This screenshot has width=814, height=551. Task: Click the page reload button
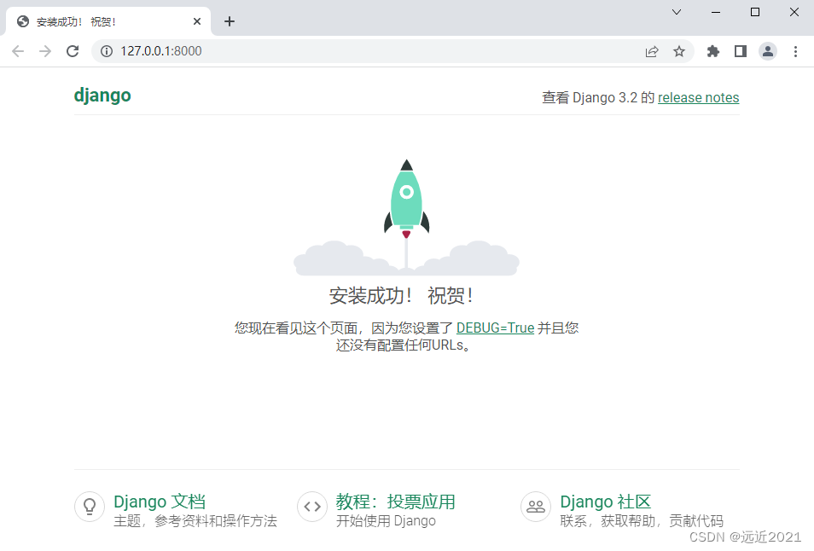pos(73,51)
